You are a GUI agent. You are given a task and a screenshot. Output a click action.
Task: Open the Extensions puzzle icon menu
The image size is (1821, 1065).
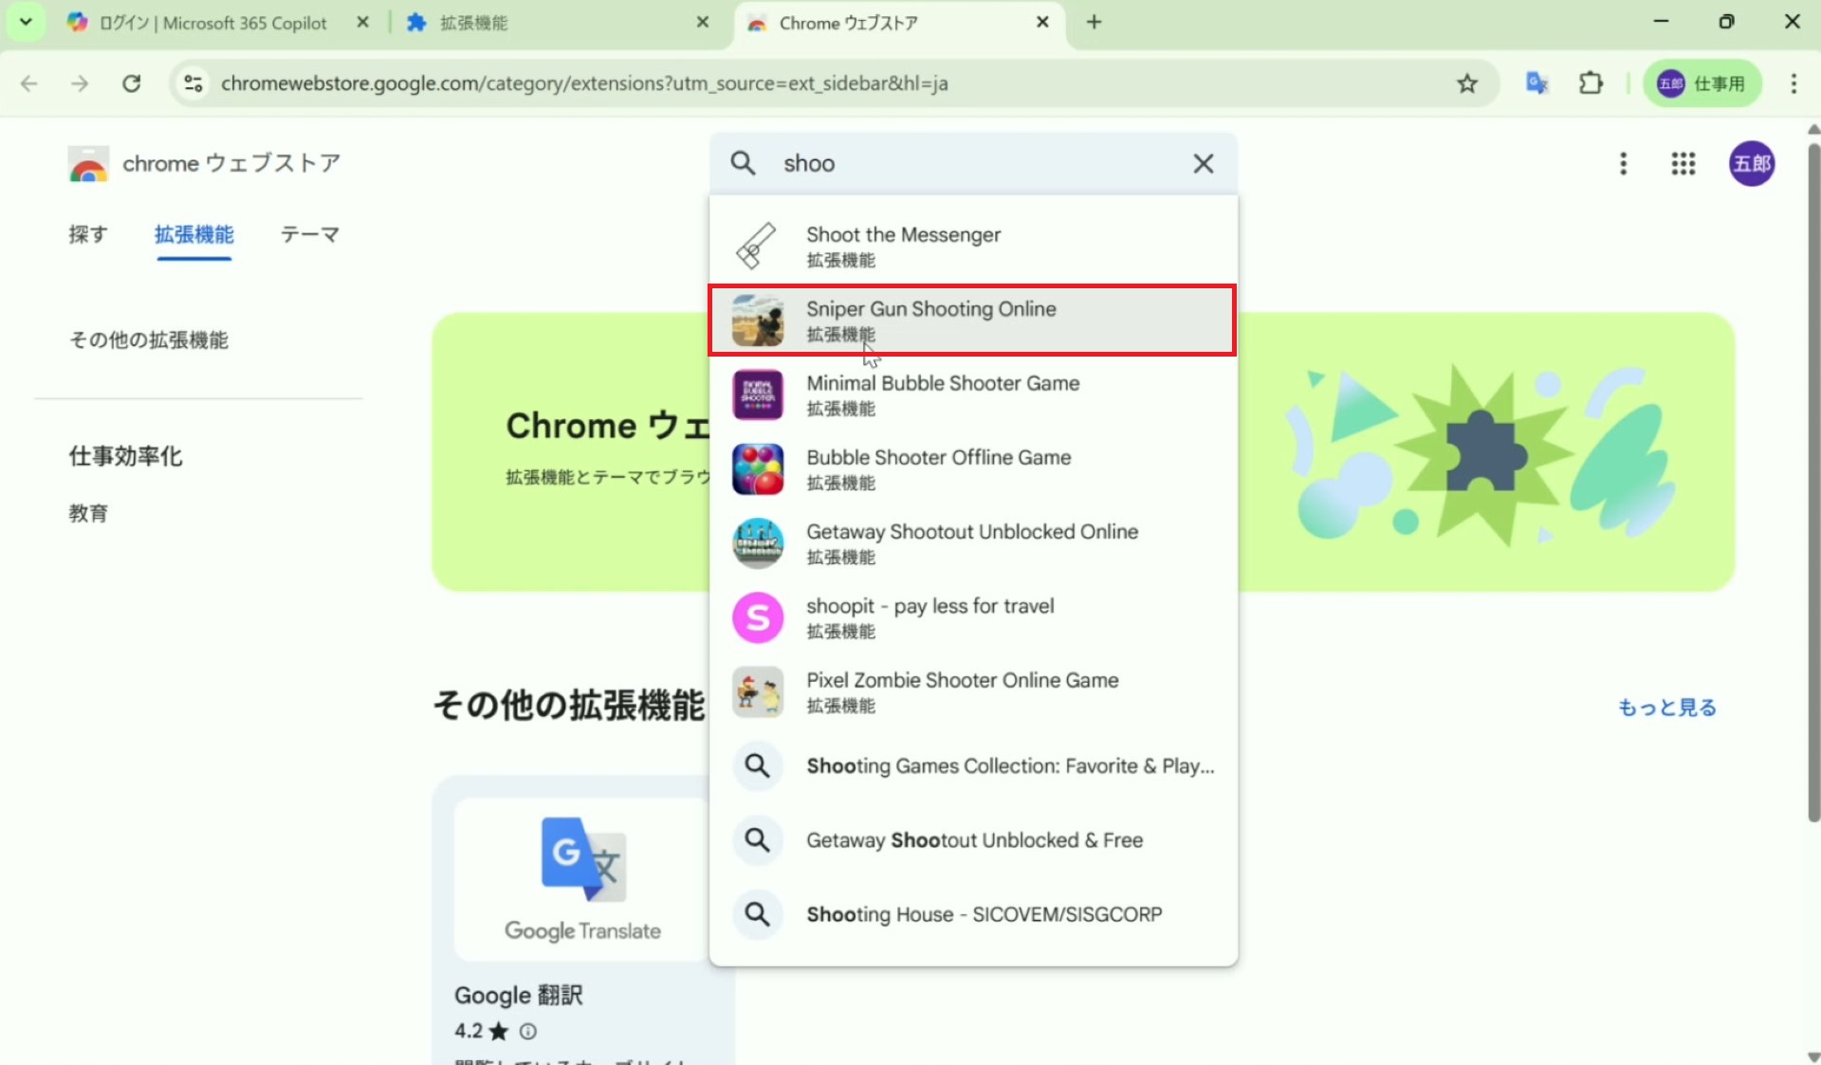[1591, 83]
